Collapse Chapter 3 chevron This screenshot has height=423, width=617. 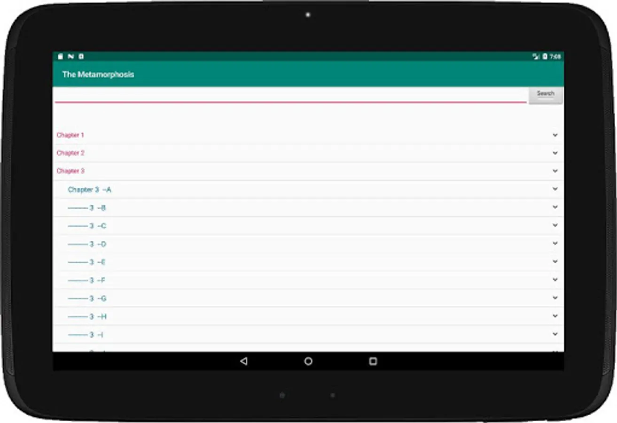(555, 171)
